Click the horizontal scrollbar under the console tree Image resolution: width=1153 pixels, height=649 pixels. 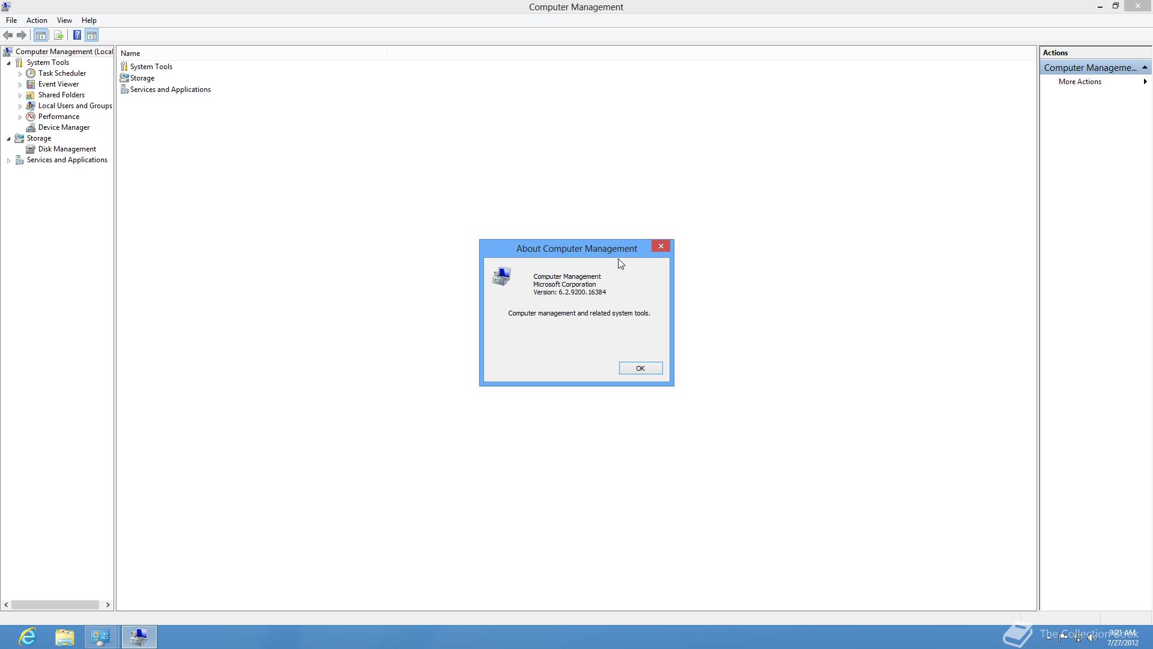55,605
